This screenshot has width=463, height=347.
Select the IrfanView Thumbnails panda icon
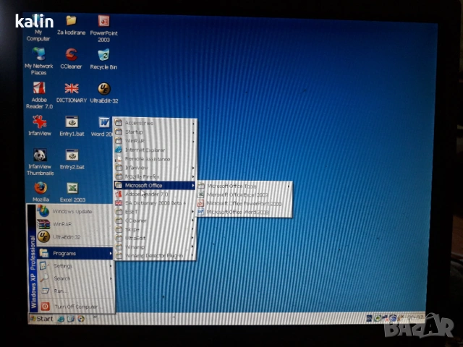[x=41, y=162]
